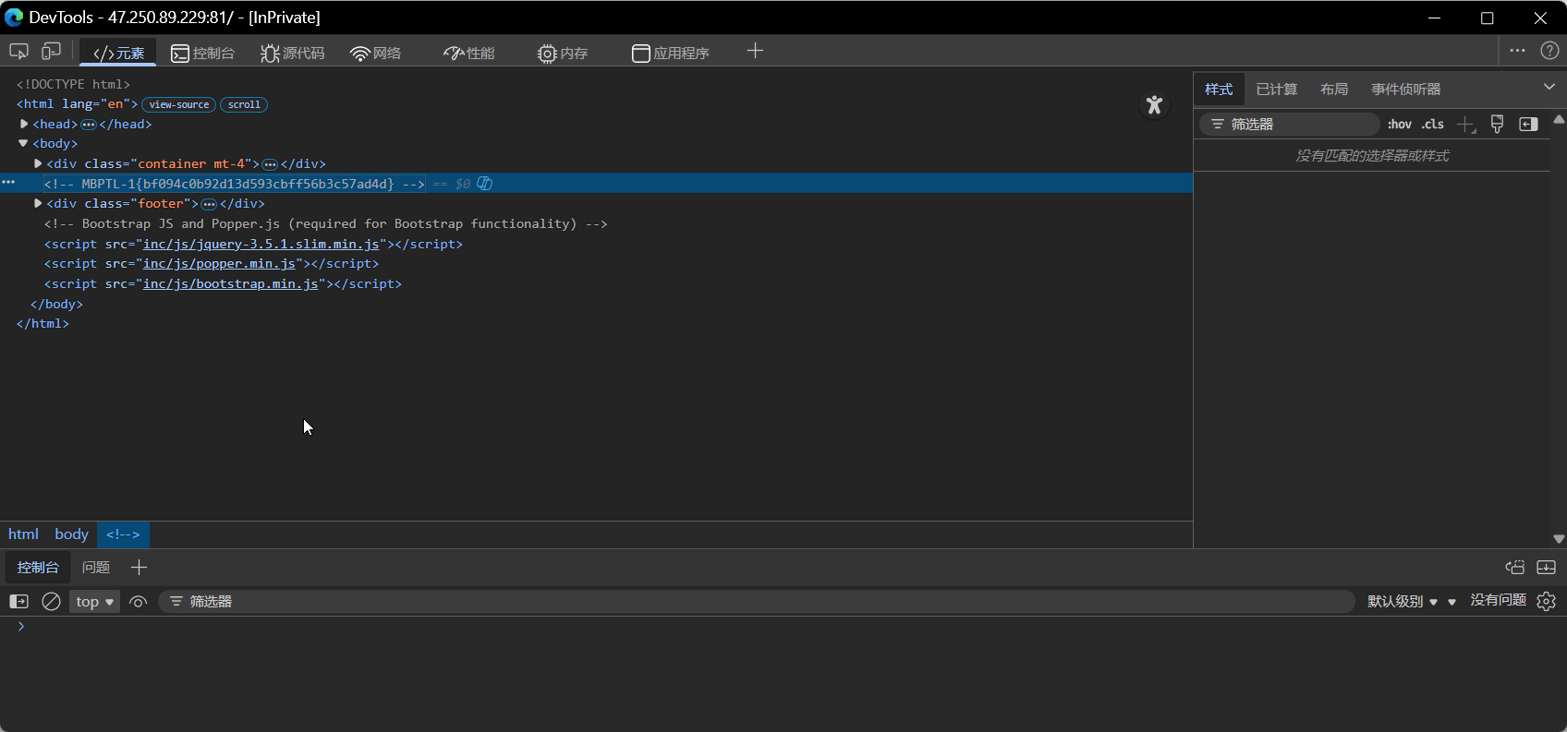Click the new style rule plus icon
This screenshot has height=732, width=1567.
coord(1465,125)
